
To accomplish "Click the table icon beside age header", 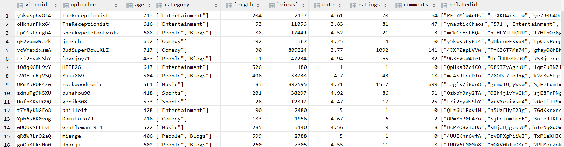I will click(x=130, y=5).
